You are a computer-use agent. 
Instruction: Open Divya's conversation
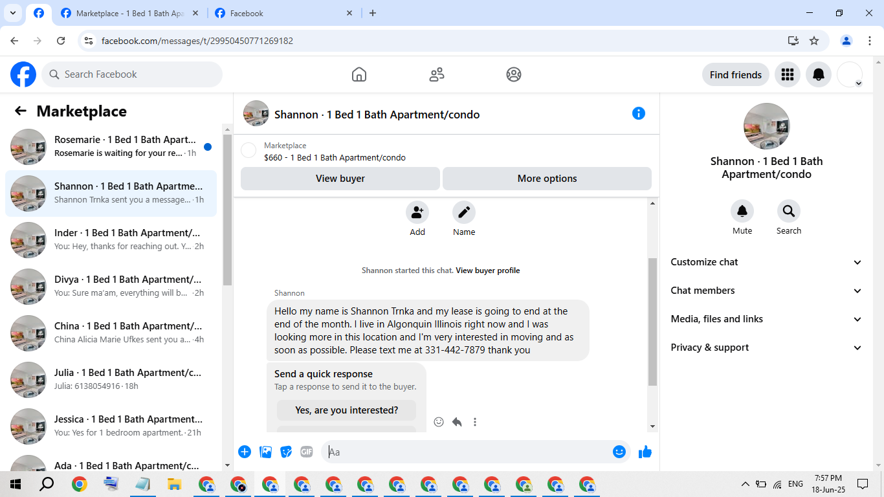point(111,287)
